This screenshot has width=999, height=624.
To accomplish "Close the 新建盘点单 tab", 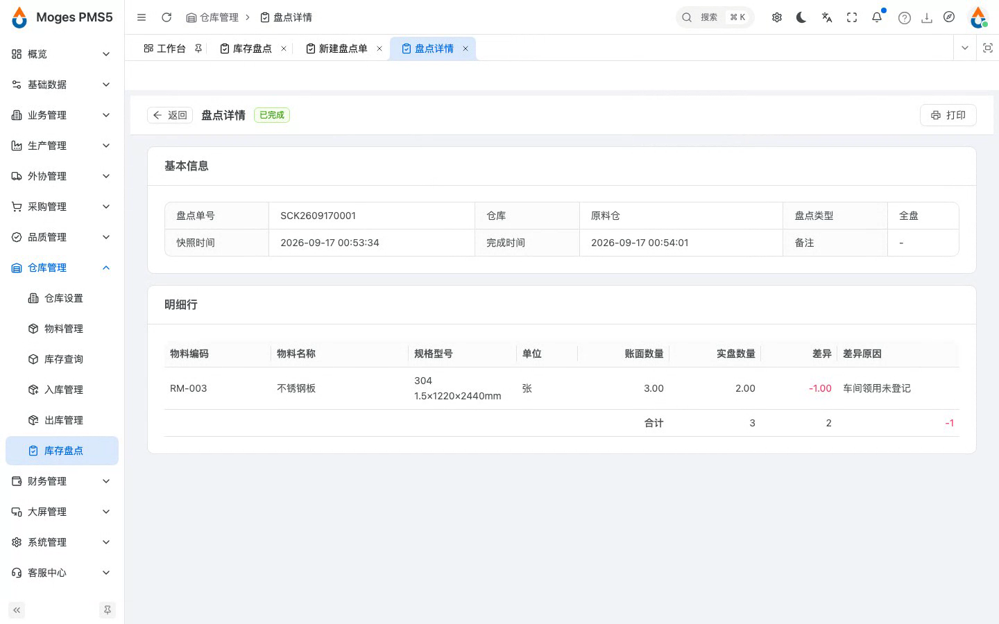I will tap(379, 49).
